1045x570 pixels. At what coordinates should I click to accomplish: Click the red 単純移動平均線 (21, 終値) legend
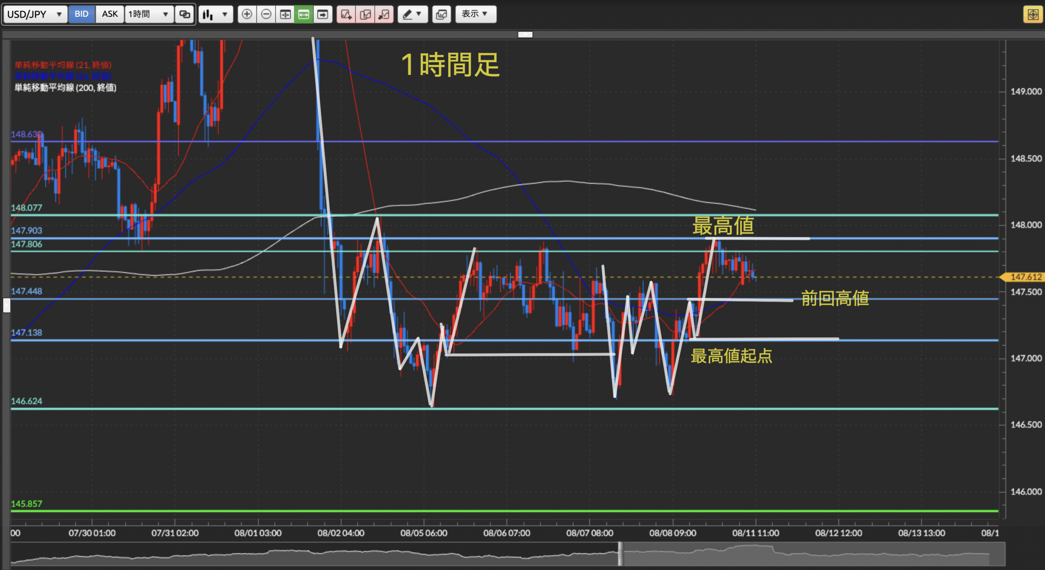63,65
